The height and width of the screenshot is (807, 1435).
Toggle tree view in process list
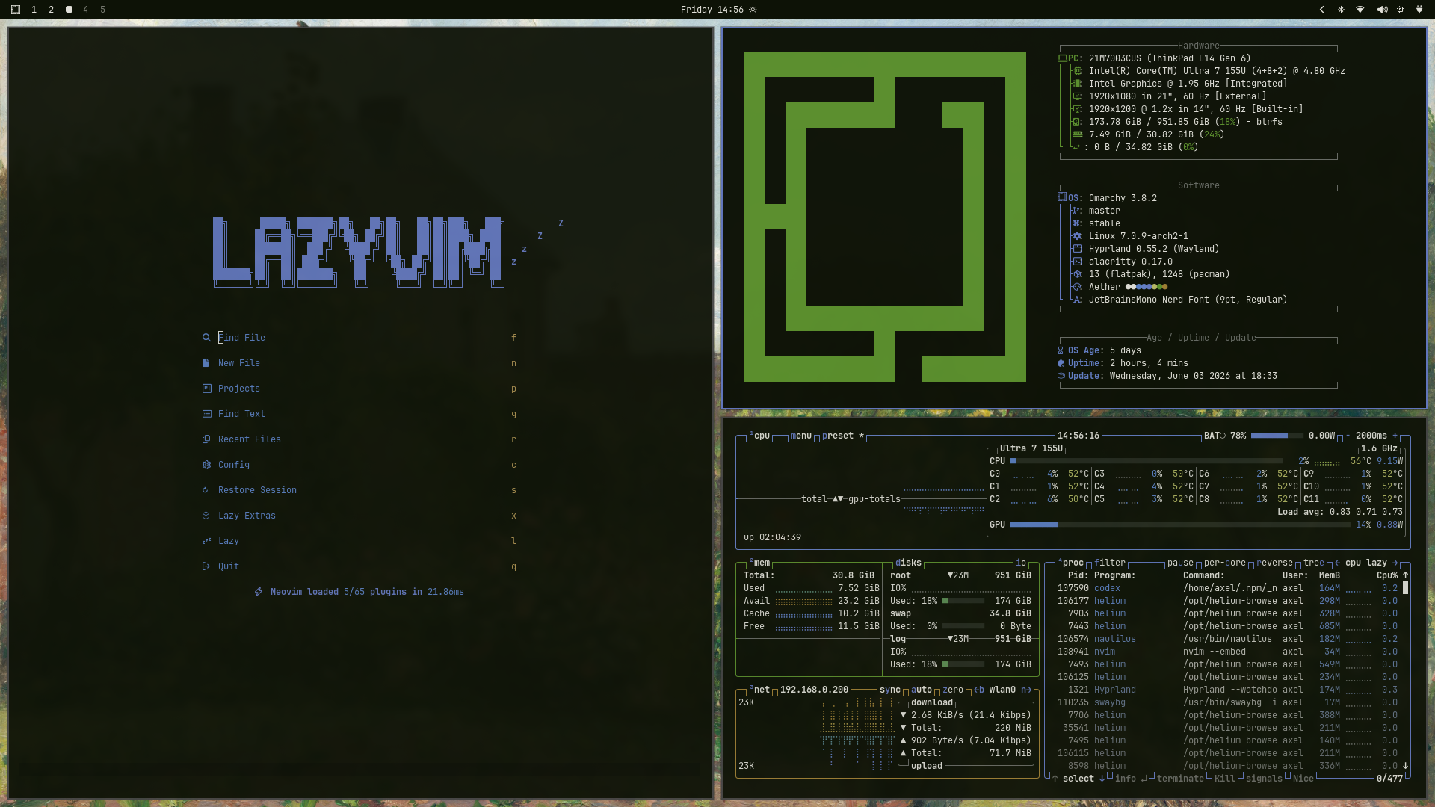point(1314,563)
